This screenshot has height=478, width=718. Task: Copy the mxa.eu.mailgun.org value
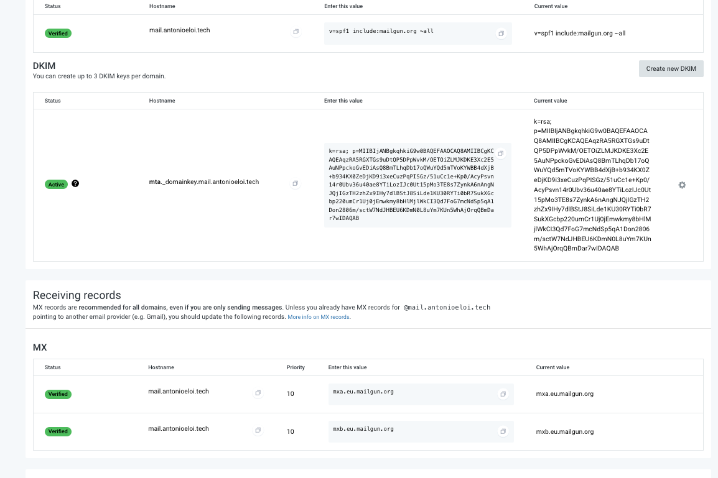click(x=503, y=394)
